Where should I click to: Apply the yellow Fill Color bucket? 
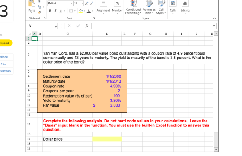point(80,11)
